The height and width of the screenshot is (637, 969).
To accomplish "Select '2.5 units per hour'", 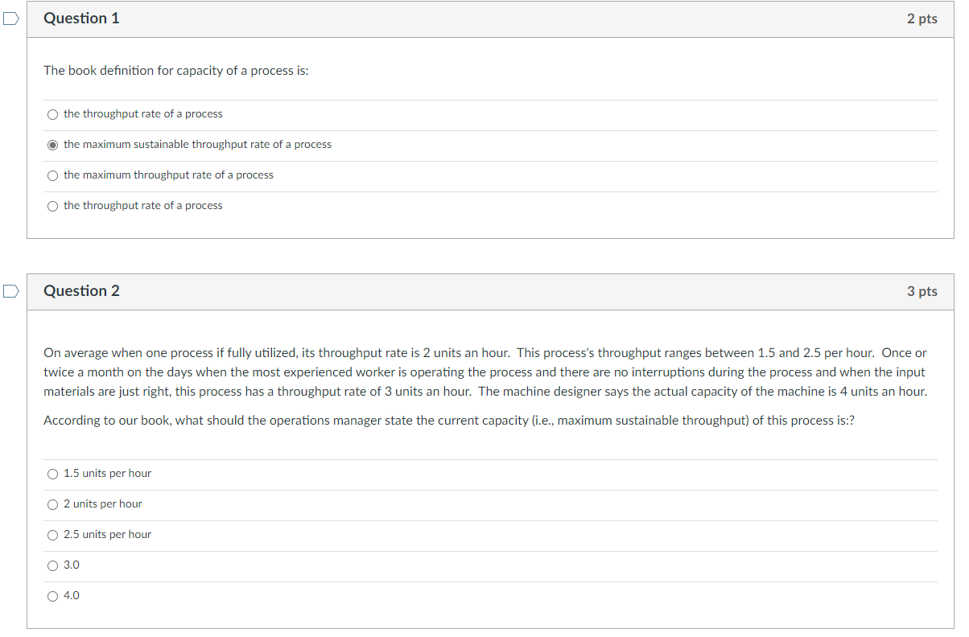I will tap(52, 535).
